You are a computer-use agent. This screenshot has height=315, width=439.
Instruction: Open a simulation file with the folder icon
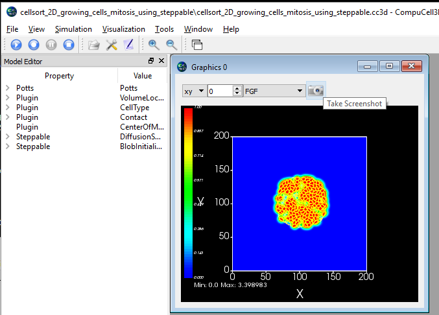pos(94,45)
